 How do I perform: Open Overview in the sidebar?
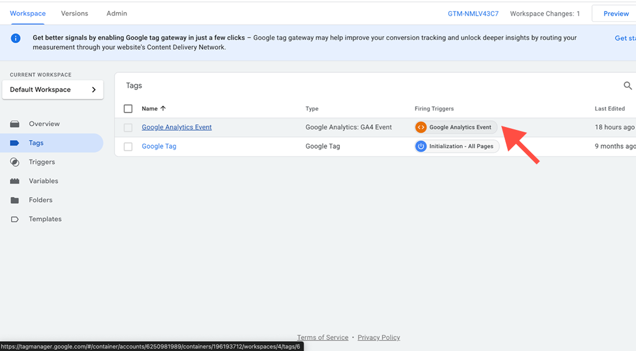pos(44,124)
